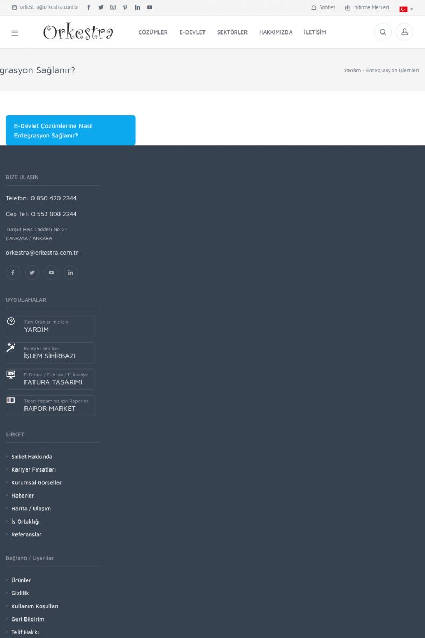Viewport: 425px width, 638px height.
Task: Click the footer YouTube circle icon
Action: 52,273
